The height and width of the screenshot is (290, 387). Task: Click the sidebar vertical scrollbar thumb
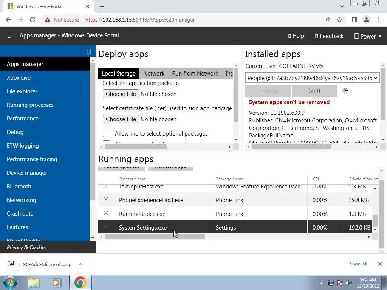[x=93, y=132]
